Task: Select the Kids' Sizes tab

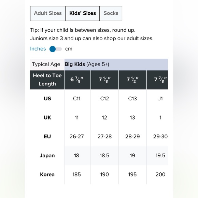Action: coord(83,13)
